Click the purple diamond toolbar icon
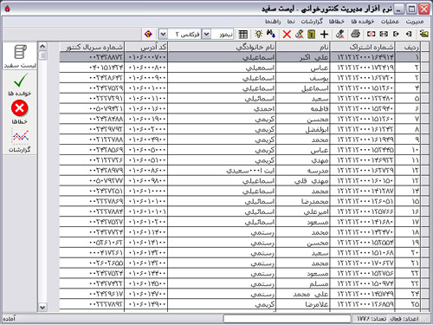 click(x=148, y=34)
